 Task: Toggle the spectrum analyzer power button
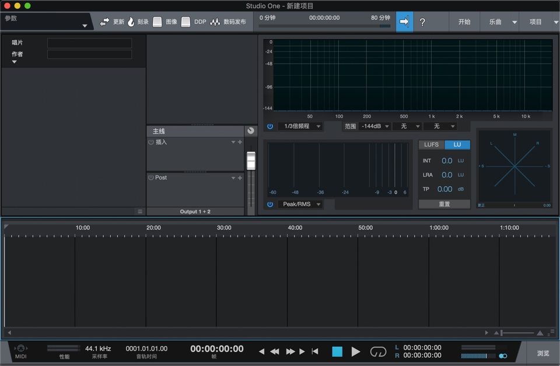pos(269,126)
